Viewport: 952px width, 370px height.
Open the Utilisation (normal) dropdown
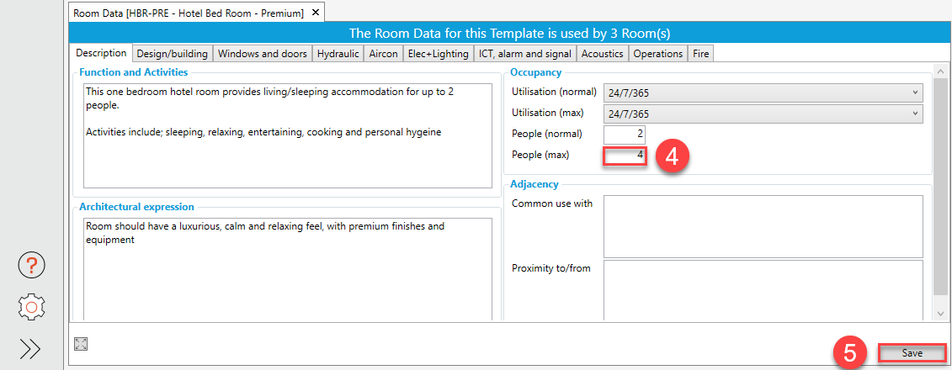point(763,92)
